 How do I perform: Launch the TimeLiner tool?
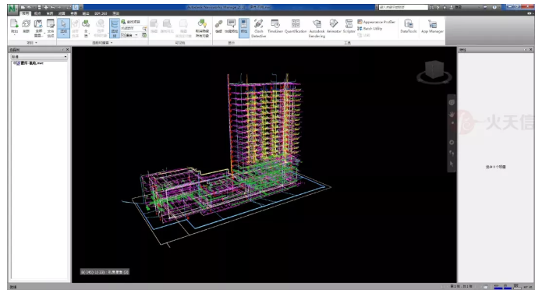coord(275,27)
